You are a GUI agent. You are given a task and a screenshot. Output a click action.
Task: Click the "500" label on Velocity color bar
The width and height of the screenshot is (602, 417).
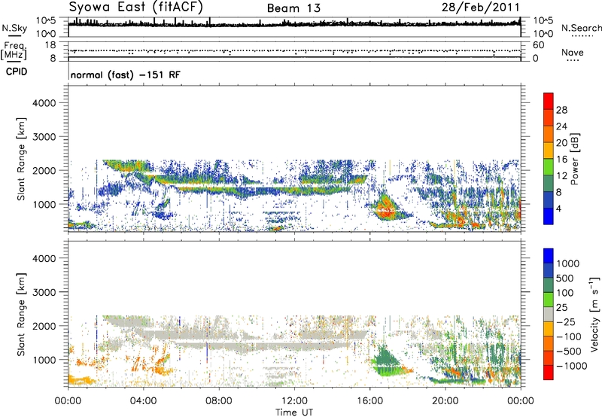[x=567, y=278]
